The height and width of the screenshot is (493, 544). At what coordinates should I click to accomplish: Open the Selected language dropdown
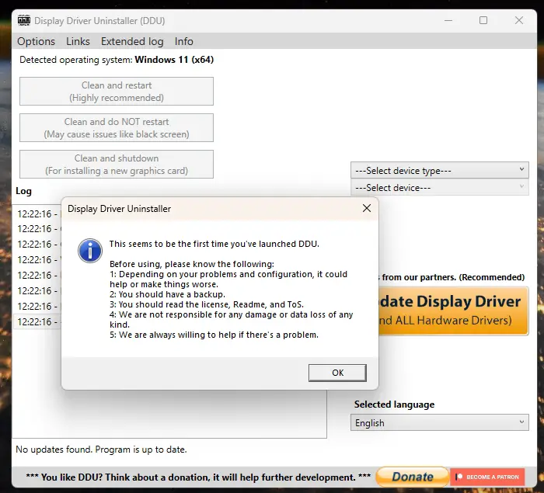pos(440,422)
